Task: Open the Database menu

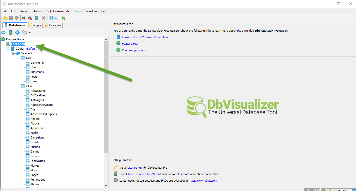Action: [x=37, y=11]
